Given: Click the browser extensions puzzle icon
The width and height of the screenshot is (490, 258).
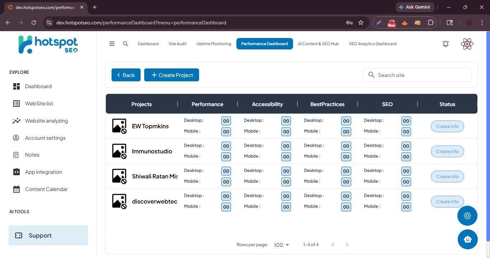Looking at the screenshot, I should tap(430, 23).
